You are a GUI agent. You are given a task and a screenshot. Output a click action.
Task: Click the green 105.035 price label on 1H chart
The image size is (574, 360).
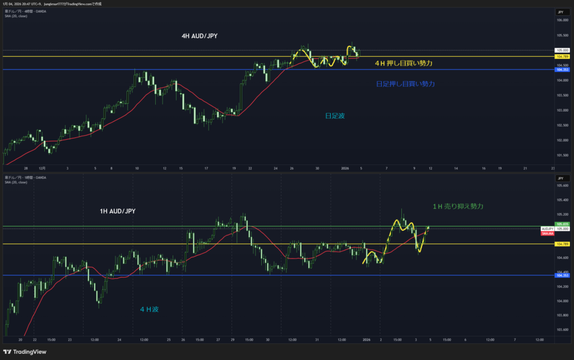click(562, 224)
